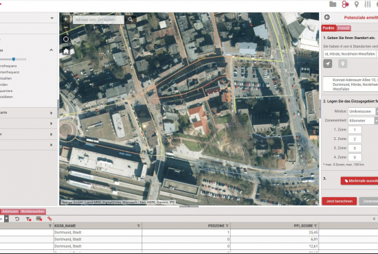Open the folder icon in top toolbar
This screenshot has height=254, width=378.
point(333,4)
